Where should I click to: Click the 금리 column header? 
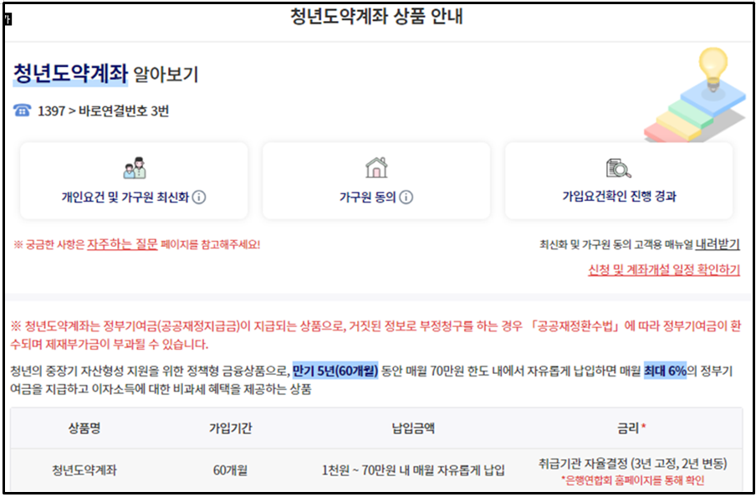632,428
